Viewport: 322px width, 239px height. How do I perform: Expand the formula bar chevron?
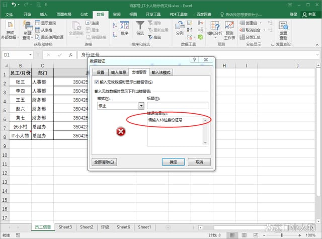point(317,55)
